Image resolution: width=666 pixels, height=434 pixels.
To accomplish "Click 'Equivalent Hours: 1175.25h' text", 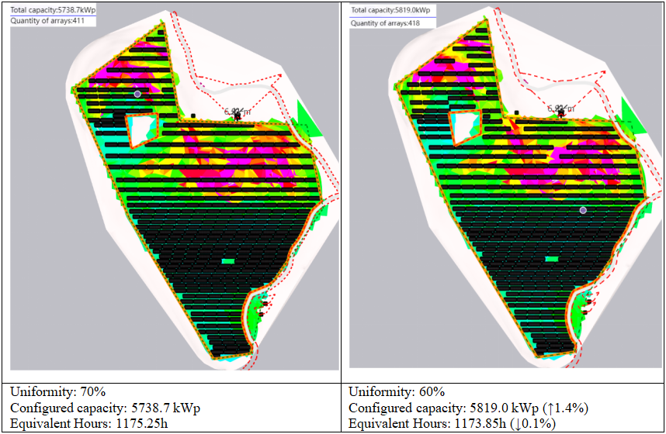I will click(88, 423).
